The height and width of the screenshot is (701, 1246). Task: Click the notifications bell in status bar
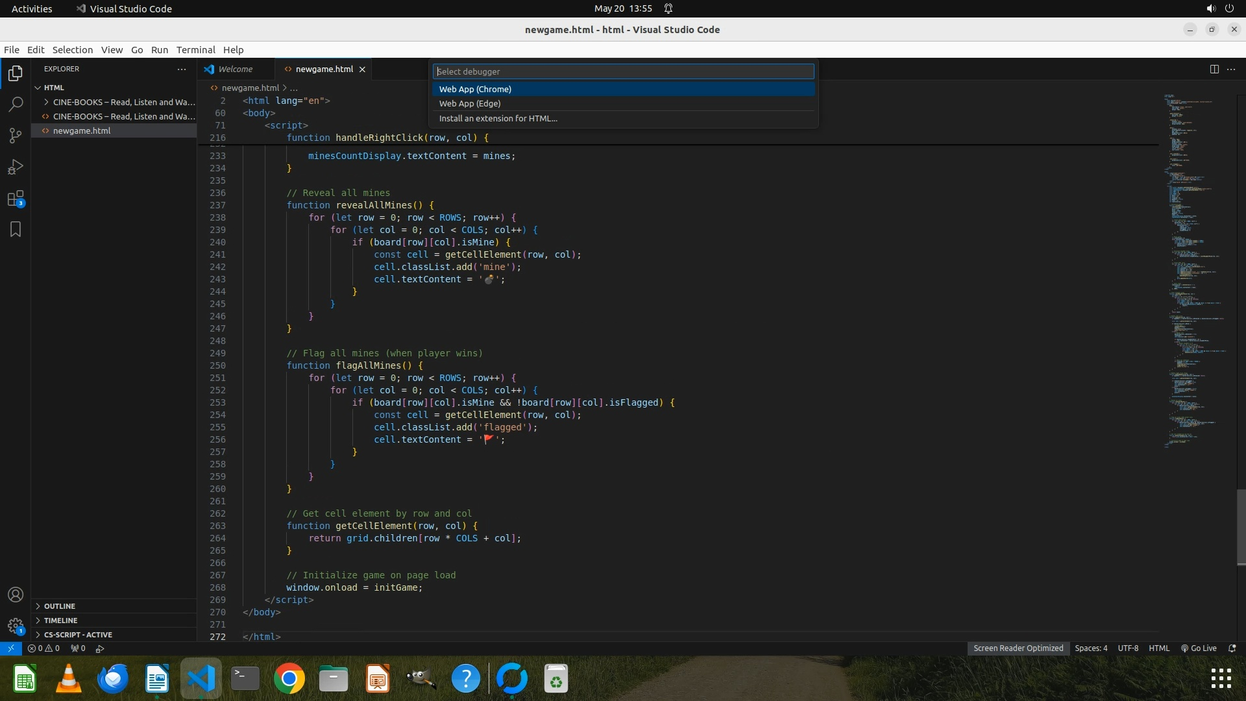click(1232, 648)
